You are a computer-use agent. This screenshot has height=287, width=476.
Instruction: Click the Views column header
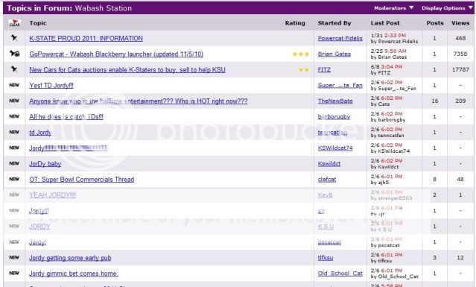point(460,23)
